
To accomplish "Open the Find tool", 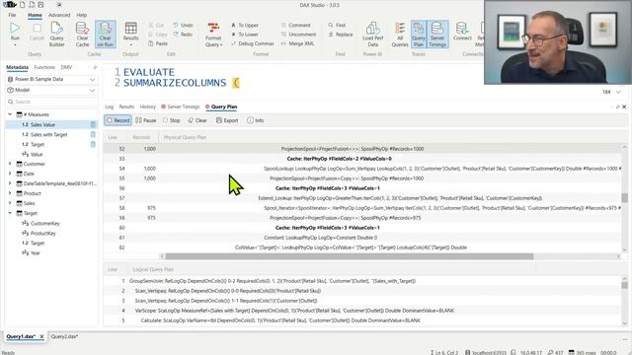I will point(337,25).
